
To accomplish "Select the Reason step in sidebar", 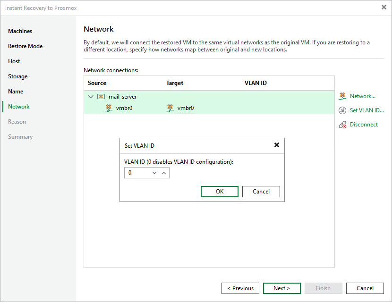I will click(17, 122).
